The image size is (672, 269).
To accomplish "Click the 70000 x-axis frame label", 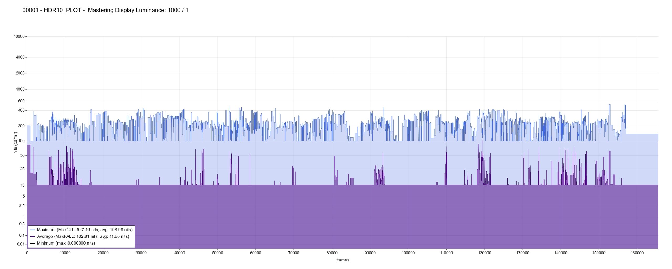I will pos(294,253).
